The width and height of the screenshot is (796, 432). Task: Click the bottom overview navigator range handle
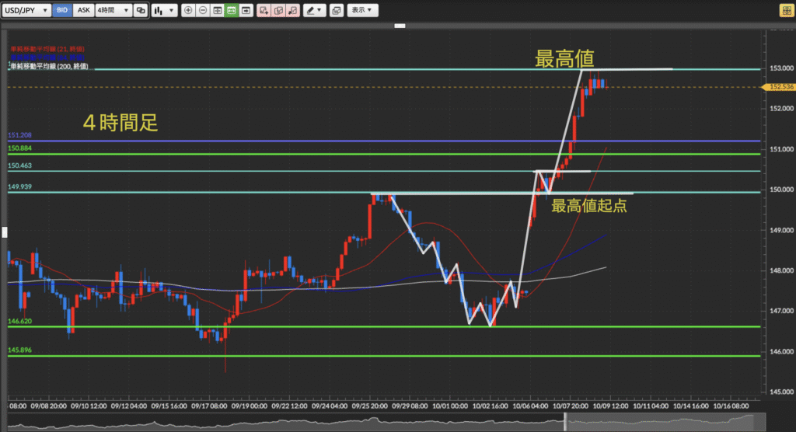[x=566, y=421]
